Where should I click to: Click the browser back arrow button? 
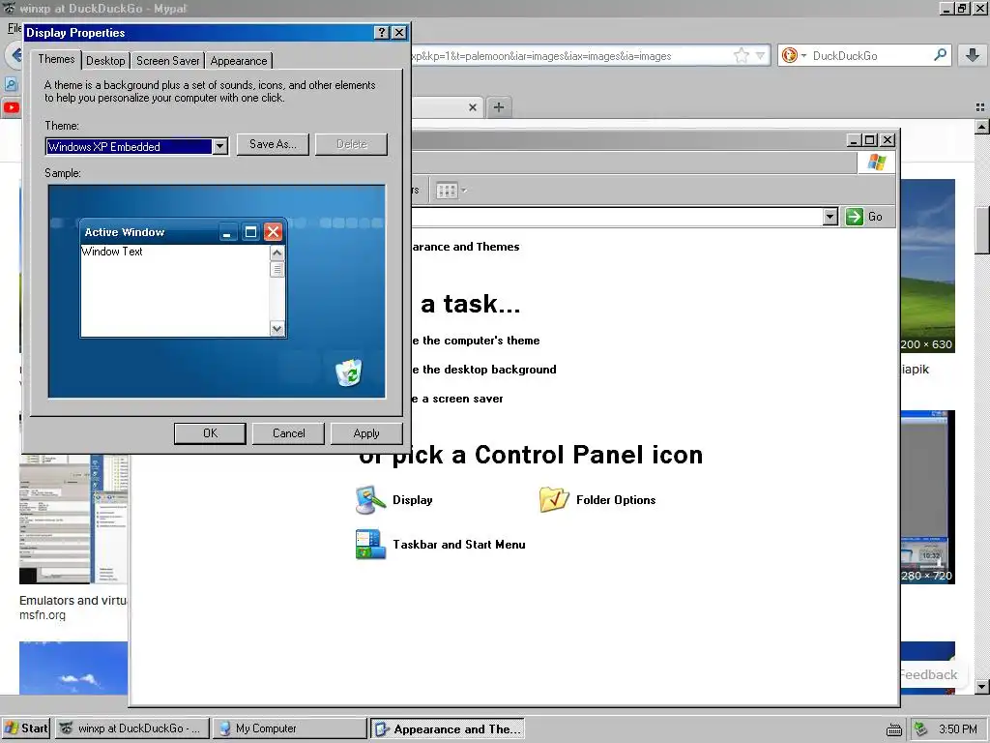[x=15, y=55]
